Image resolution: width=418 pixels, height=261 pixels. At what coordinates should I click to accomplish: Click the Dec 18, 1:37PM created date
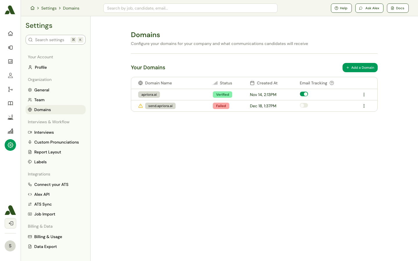coord(263,106)
